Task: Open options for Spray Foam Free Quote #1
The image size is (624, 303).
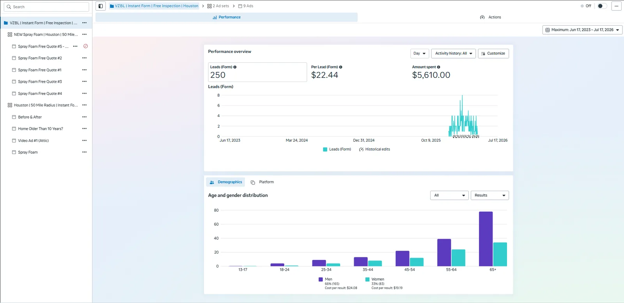Action: point(84,70)
